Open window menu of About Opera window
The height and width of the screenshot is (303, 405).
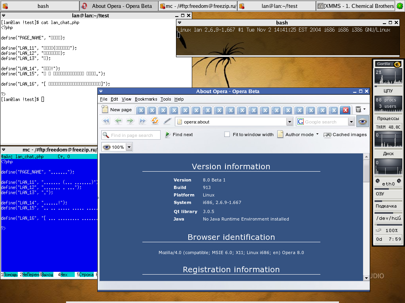pos(101,91)
